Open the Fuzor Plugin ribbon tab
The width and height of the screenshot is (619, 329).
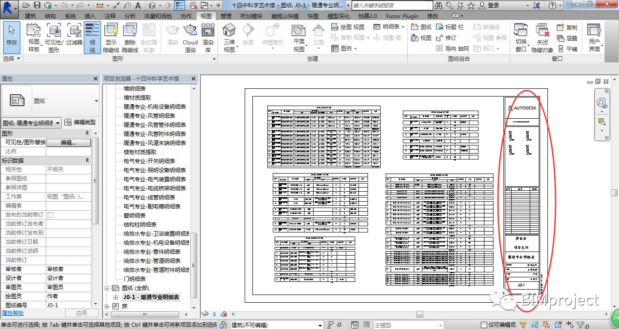coord(402,16)
